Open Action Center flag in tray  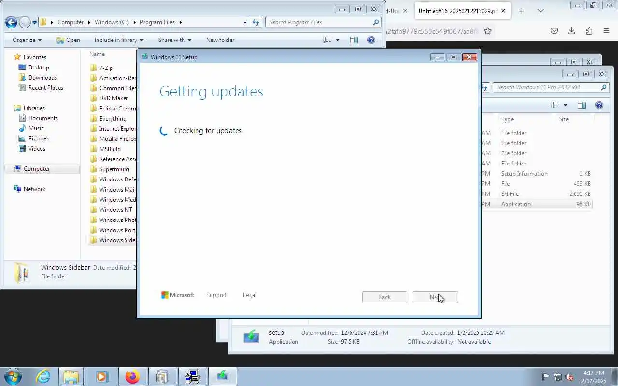coord(546,377)
